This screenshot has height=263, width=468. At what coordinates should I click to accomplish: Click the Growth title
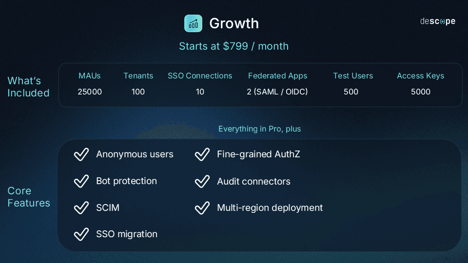point(234,23)
